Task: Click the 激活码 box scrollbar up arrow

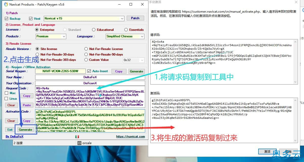Action: click(295, 100)
